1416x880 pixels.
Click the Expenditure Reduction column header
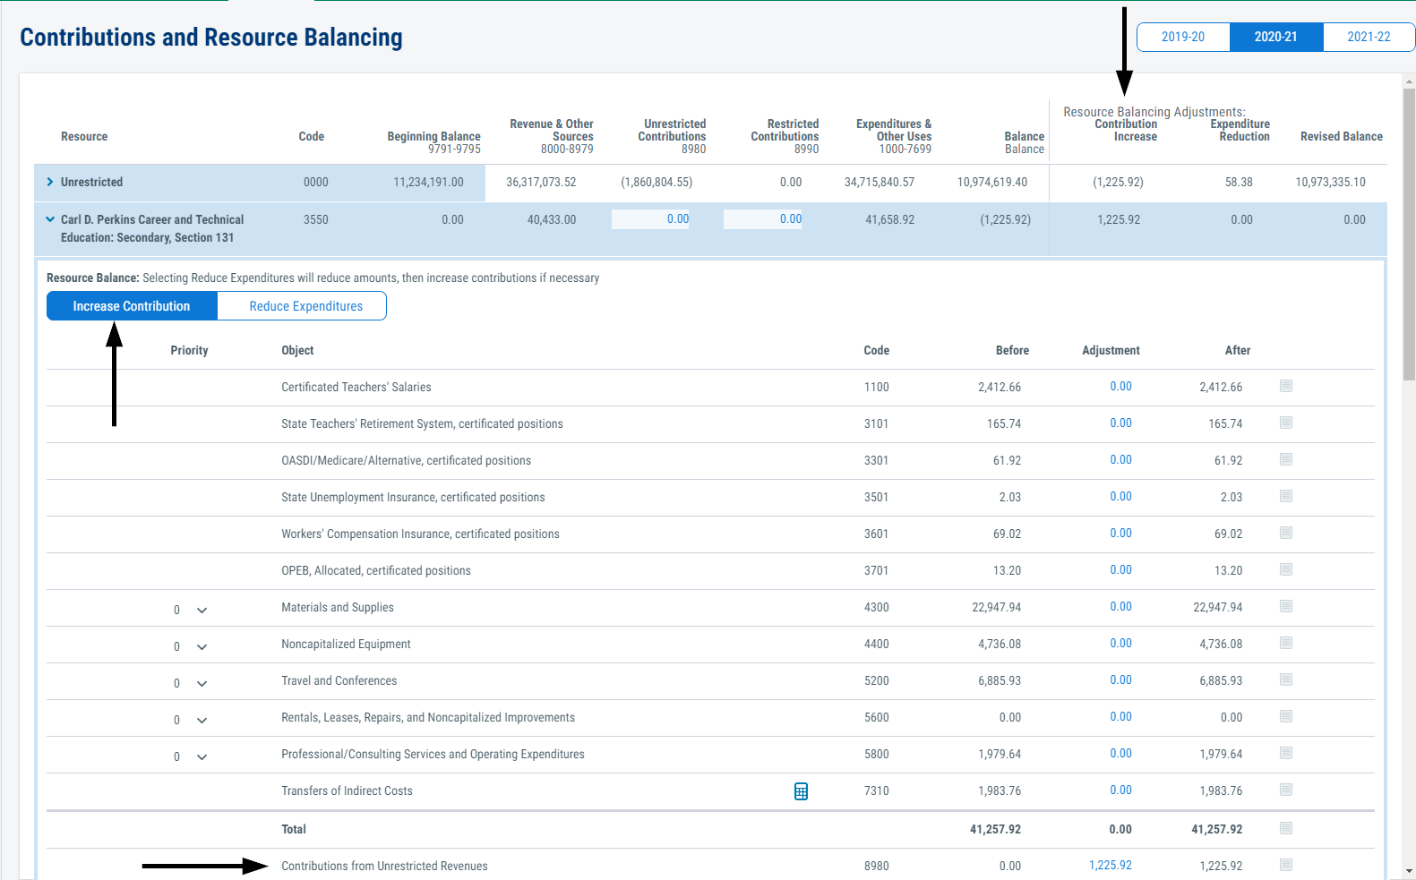coord(1240,131)
